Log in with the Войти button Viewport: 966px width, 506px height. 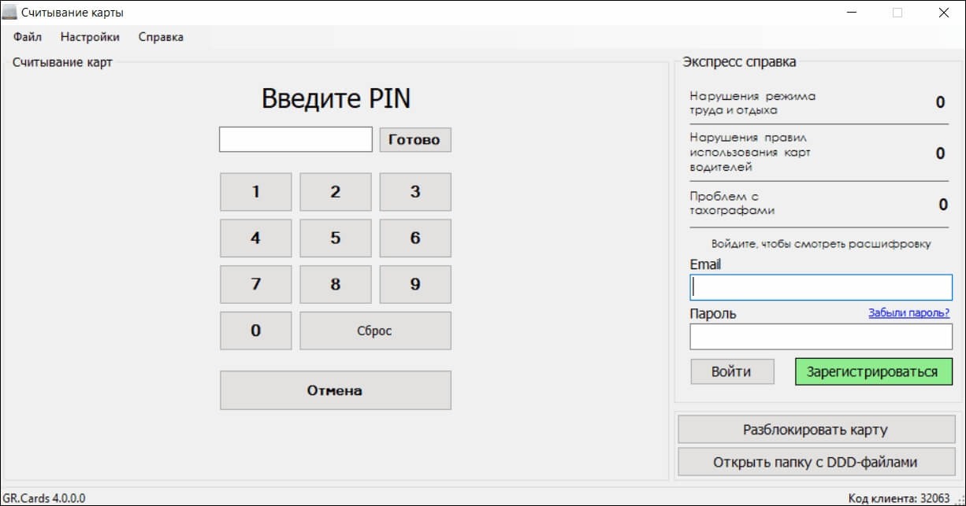coord(732,371)
